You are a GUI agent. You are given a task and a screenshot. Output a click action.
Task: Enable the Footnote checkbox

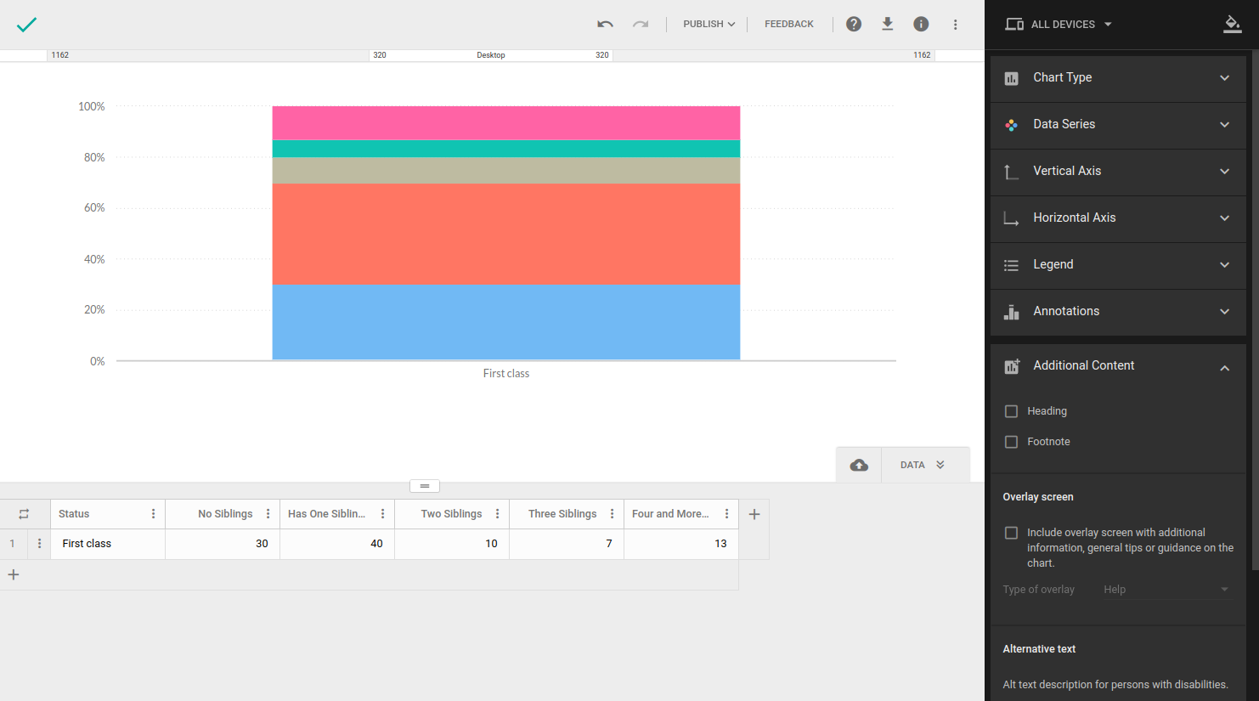pyautogui.click(x=1011, y=442)
